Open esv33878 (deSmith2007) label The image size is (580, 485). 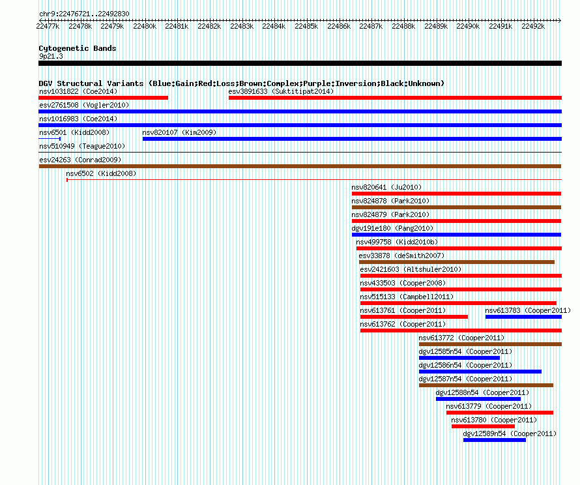pyautogui.click(x=401, y=256)
